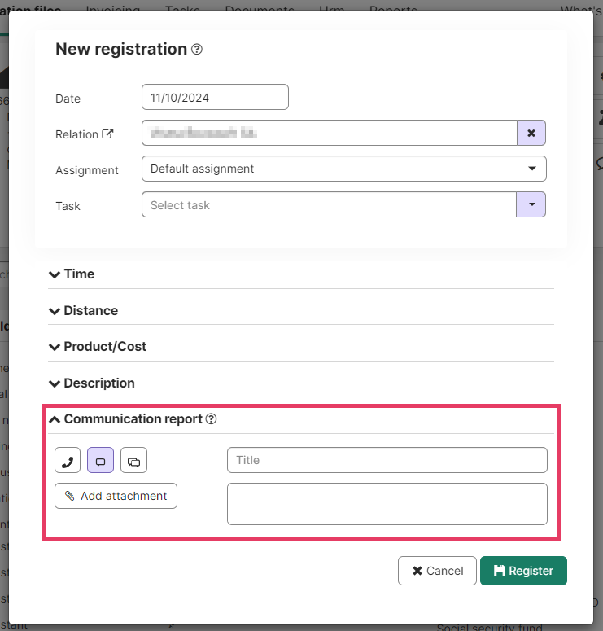Click the paperclip Add attachment button
Screen dimensions: 603x631
pos(116,496)
